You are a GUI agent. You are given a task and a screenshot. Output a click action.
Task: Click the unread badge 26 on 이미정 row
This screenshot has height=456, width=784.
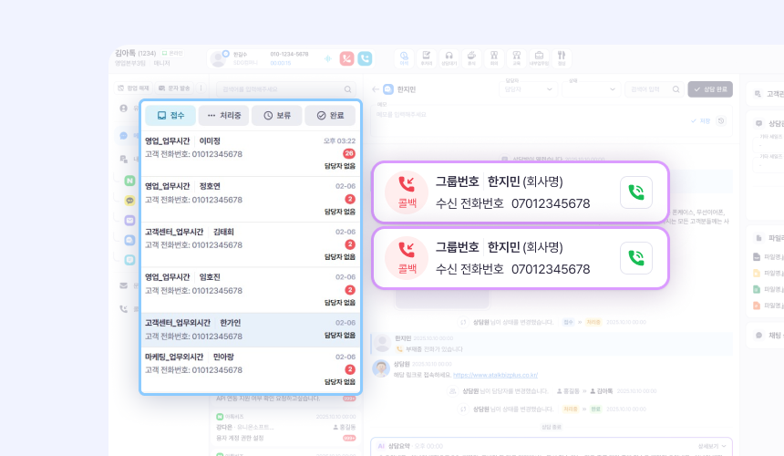349,153
